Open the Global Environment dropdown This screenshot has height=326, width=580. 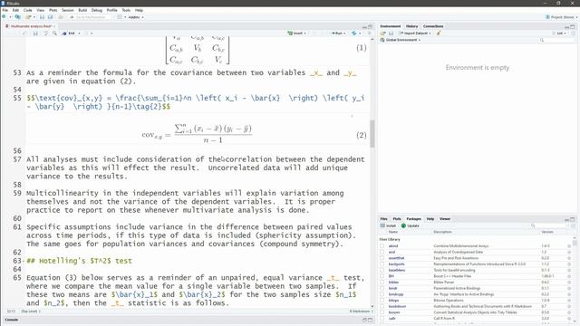coord(401,40)
